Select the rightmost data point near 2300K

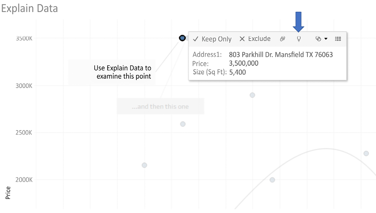pos(366,153)
